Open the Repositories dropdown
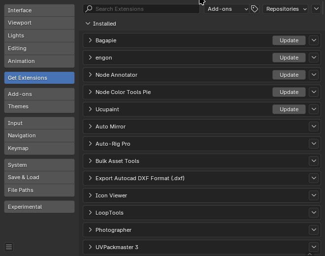The image size is (325, 256). pos(286,9)
